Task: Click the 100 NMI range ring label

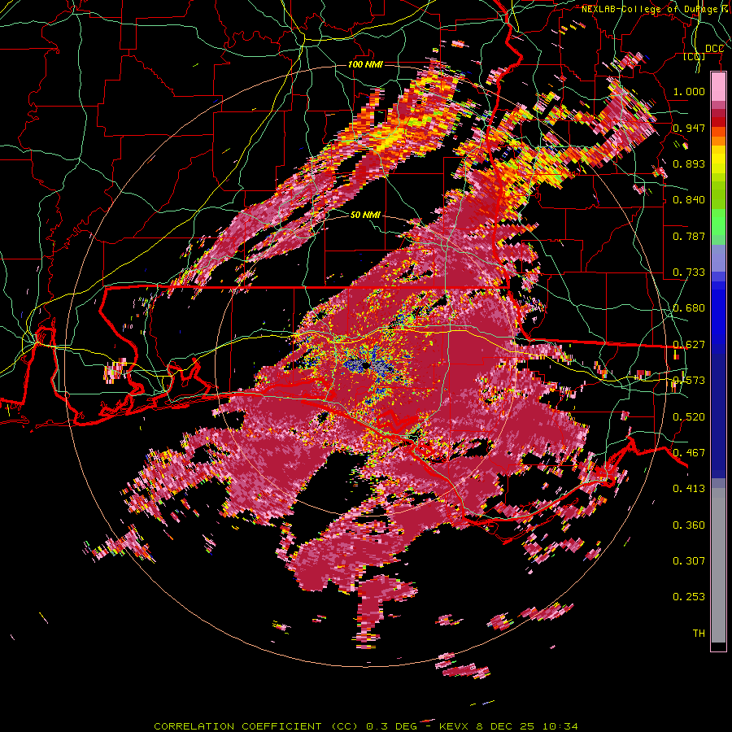Action: [x=365, y=64]
